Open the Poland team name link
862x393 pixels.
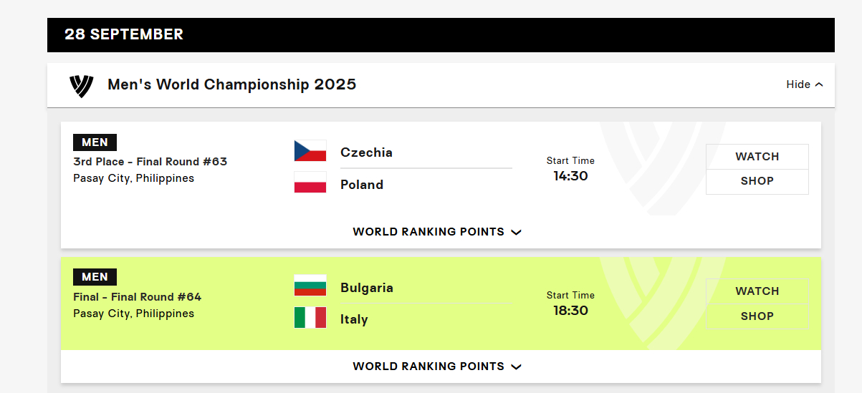[362, 185]
